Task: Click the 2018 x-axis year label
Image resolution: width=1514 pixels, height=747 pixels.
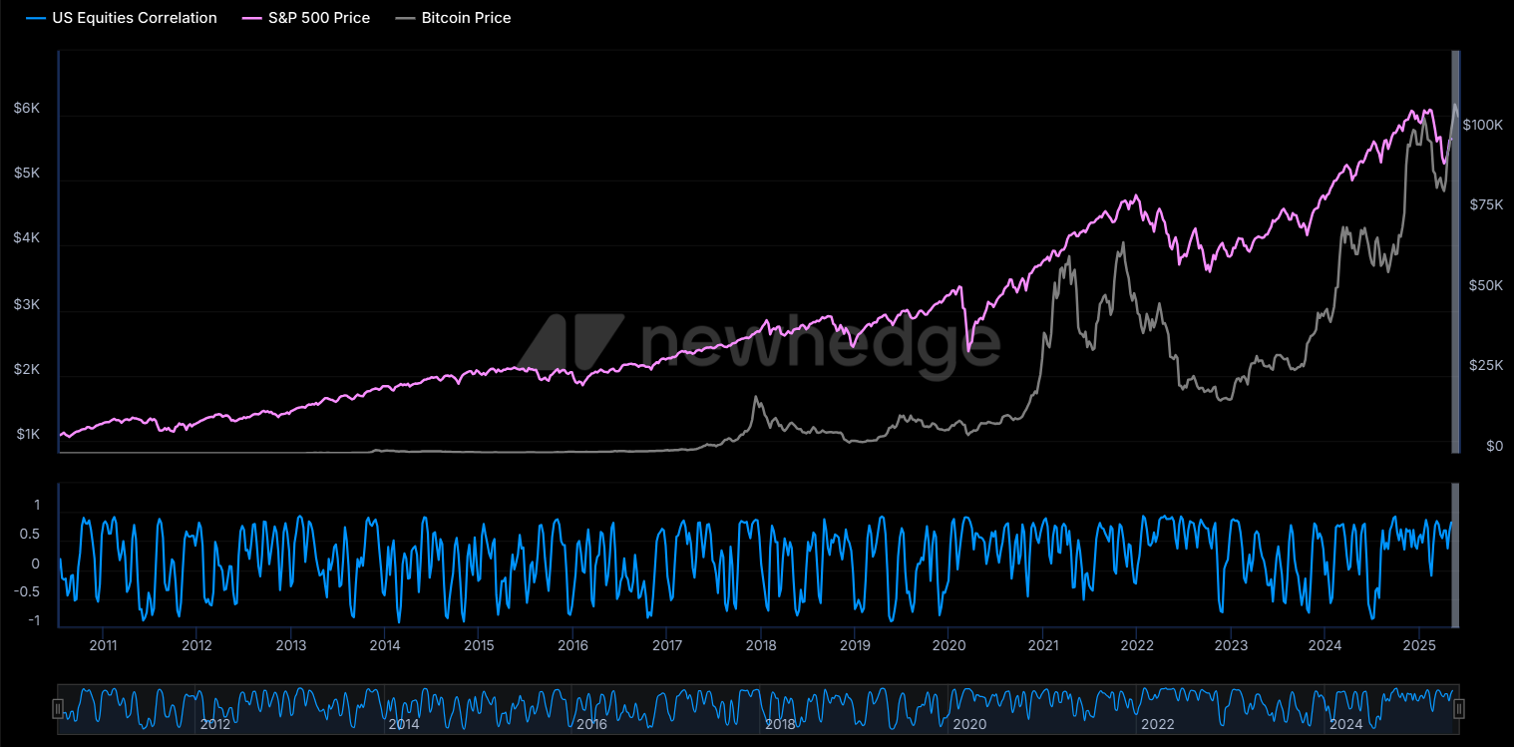Action: tap(760, 645)
